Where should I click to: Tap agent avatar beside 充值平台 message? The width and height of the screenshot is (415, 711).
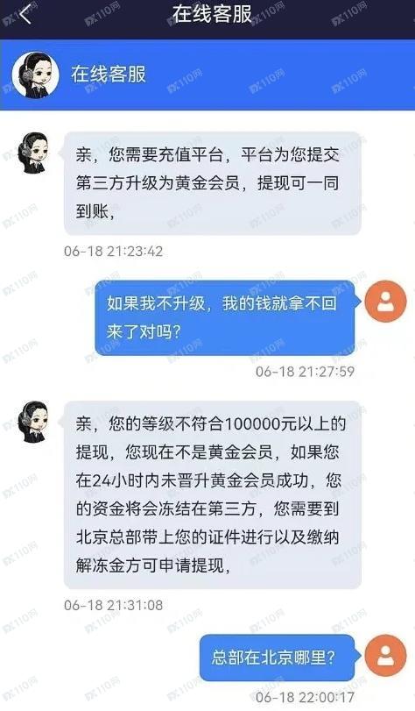coord(33,153)
